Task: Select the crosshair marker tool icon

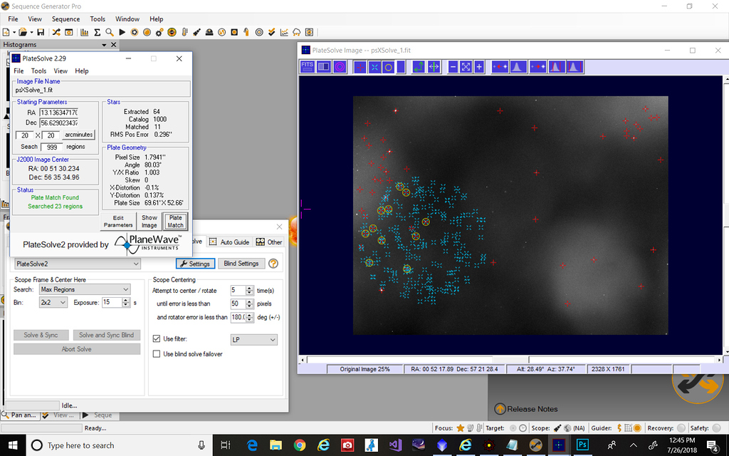Action: 361,66
